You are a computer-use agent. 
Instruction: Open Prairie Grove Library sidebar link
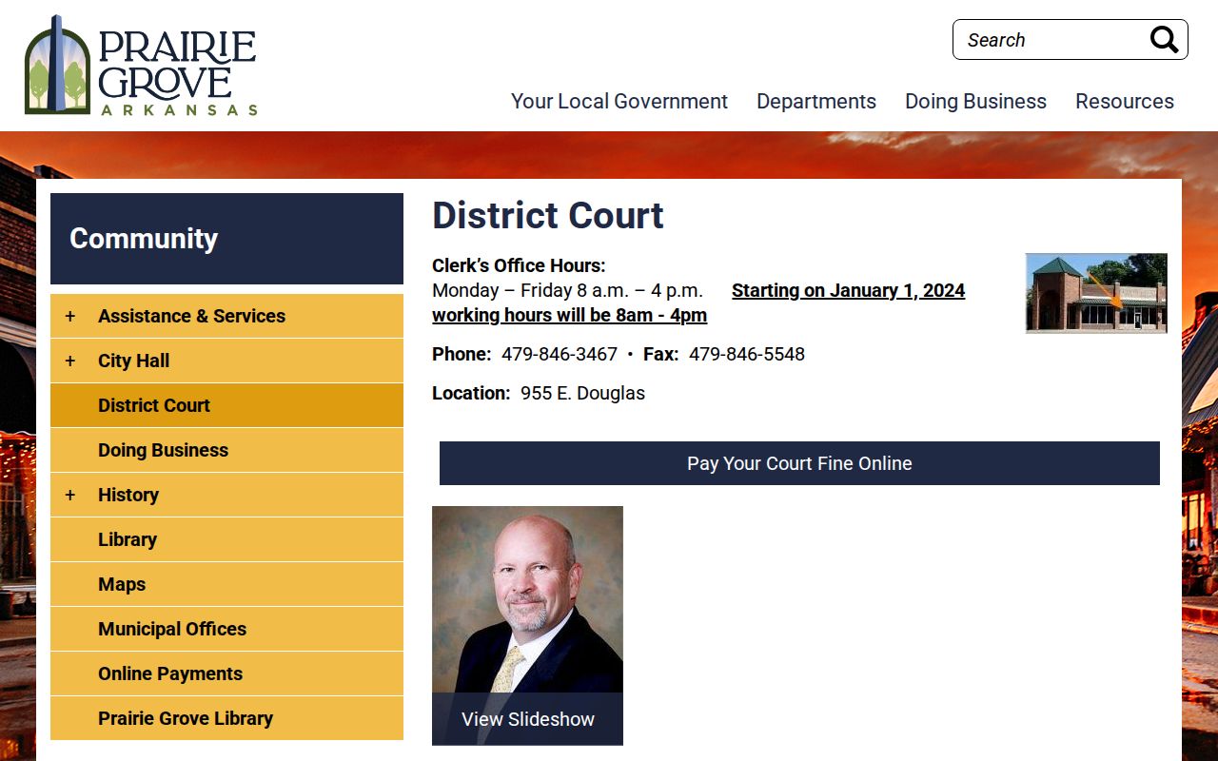[226, 718]
